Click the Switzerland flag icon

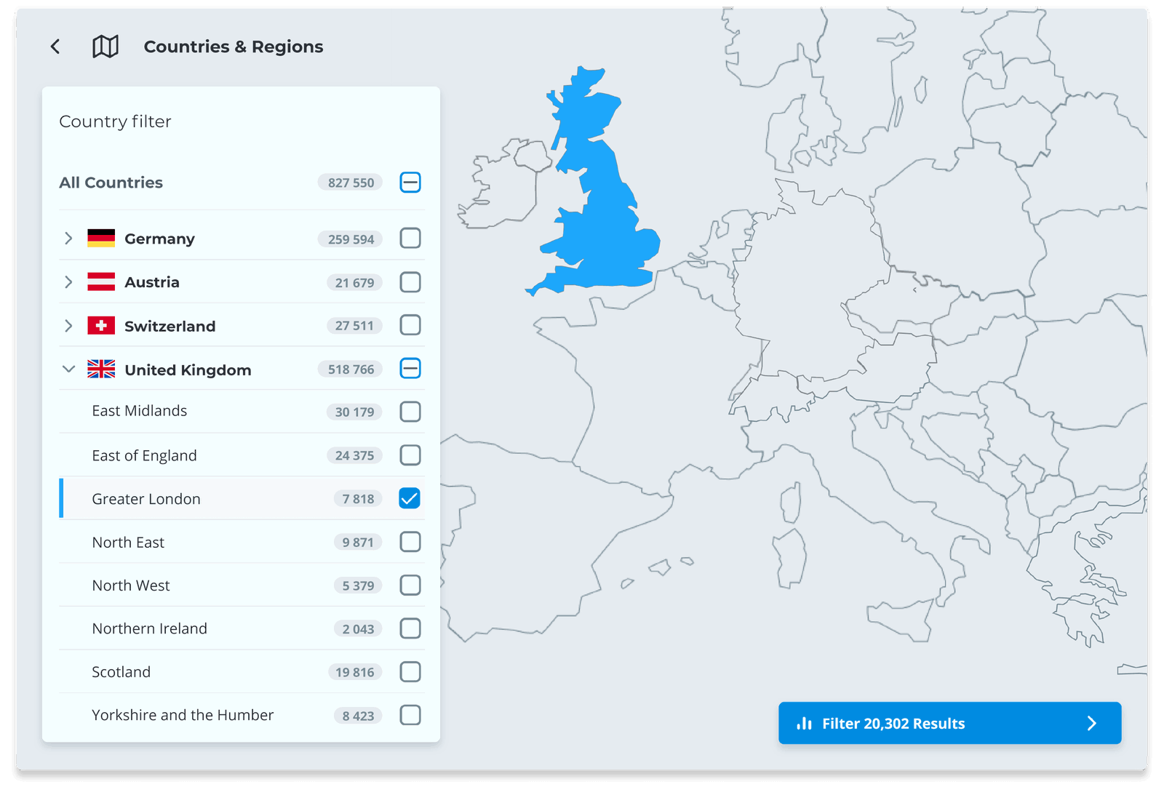[101, 325]
